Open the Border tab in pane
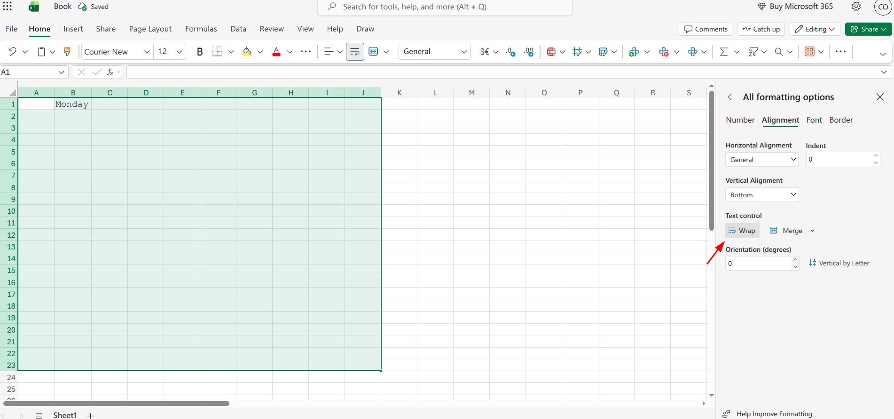Image resolution: width=894 pixels, height=419 pixels. tap(841, 120)
